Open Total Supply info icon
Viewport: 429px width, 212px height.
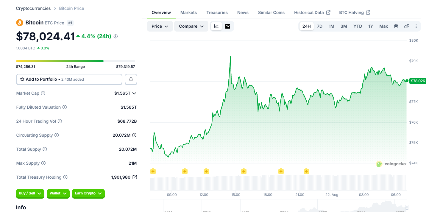click(x=45, y=149)
